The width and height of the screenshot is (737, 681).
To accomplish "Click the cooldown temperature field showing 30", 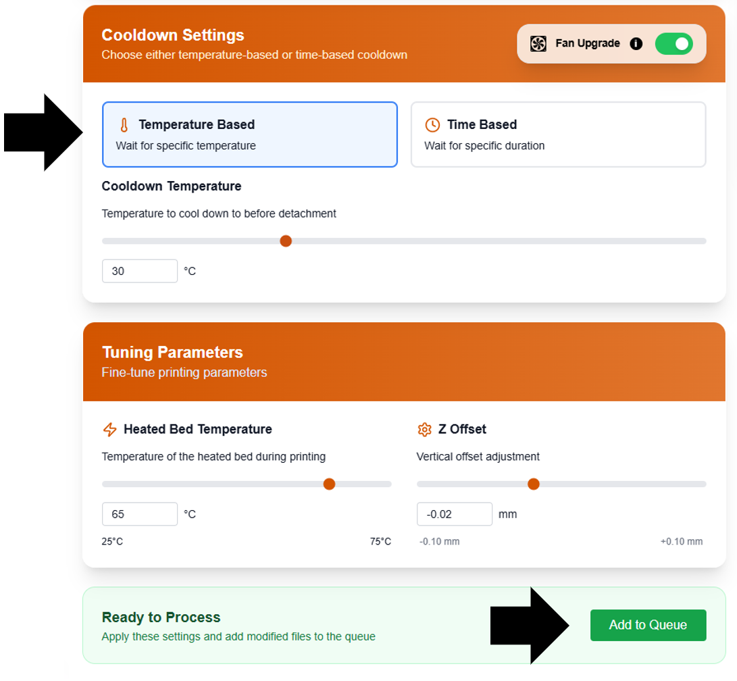I will 139,270.
